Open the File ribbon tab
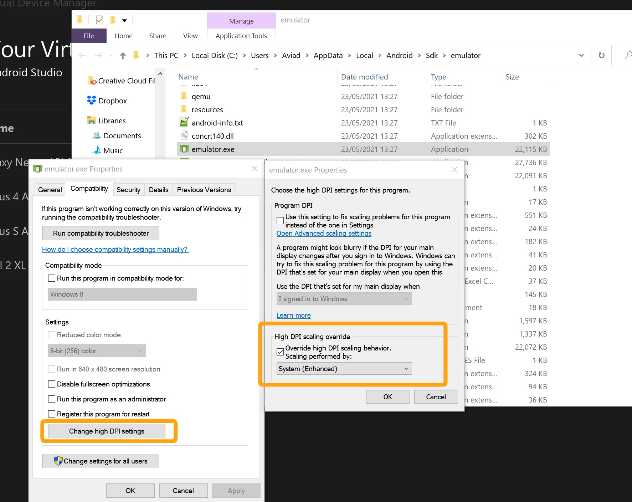The image size is (632, 502). click(x=89, y=36)
